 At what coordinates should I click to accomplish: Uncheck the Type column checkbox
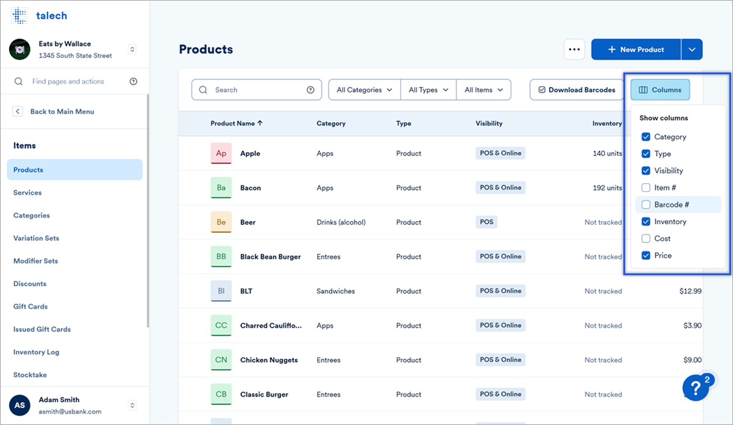(x=646, y=154)
